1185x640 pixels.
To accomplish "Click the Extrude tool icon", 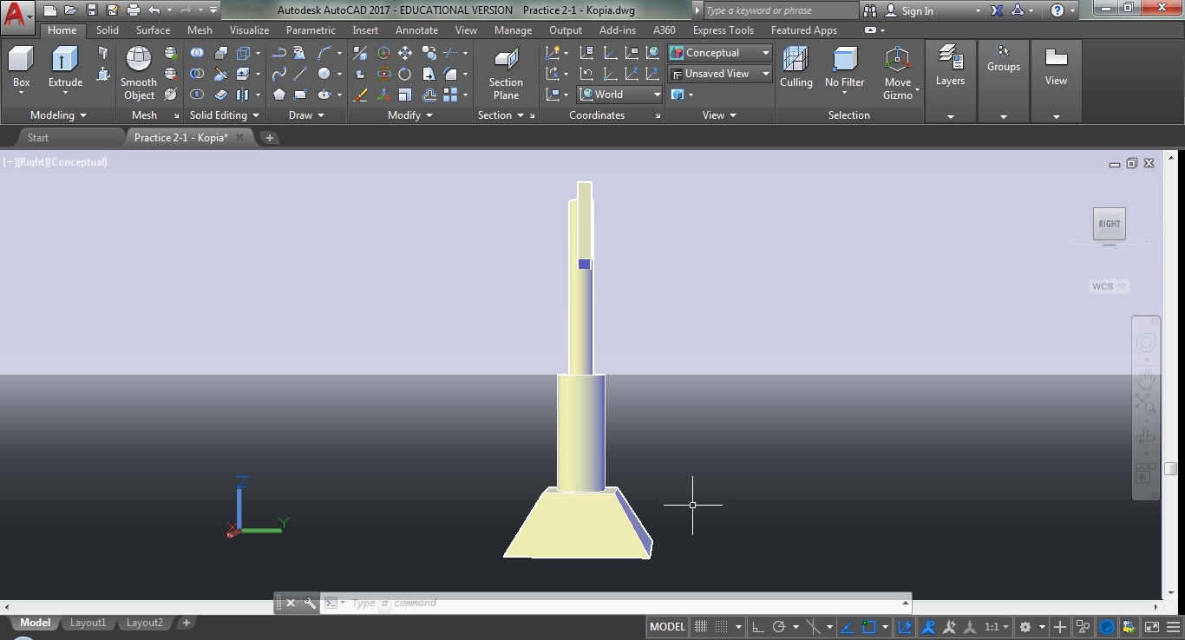I will [x=65, y=61].
